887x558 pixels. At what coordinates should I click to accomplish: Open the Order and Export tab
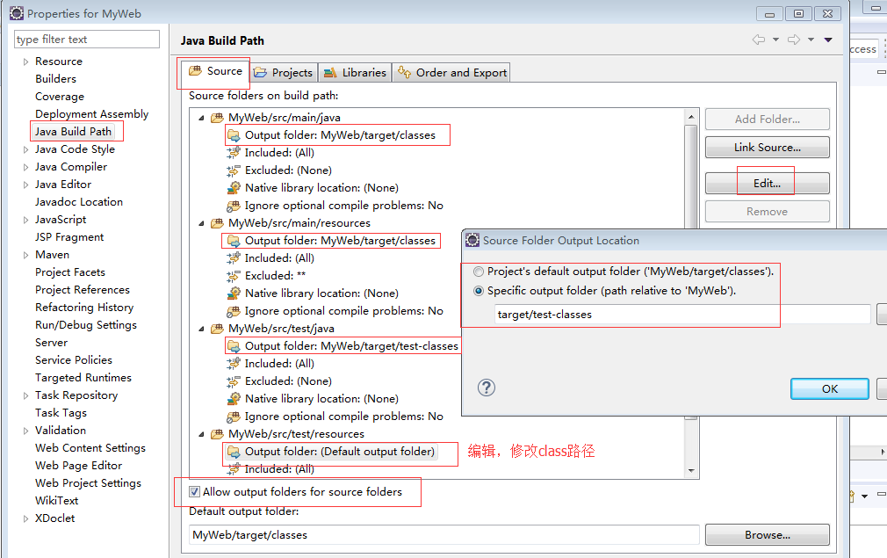pos(451,73)
